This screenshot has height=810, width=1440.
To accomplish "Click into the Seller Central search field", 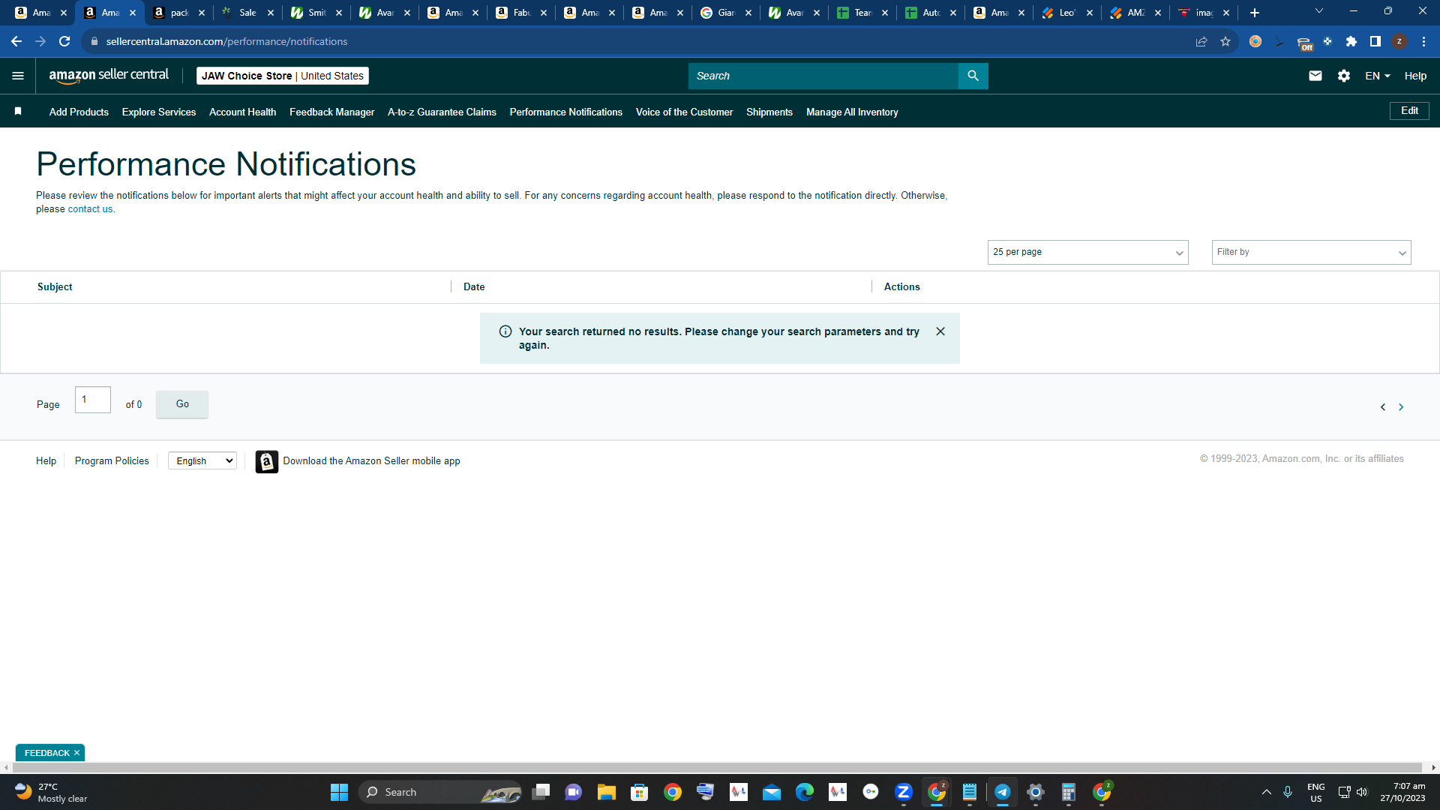I will (x=823, y=76).
